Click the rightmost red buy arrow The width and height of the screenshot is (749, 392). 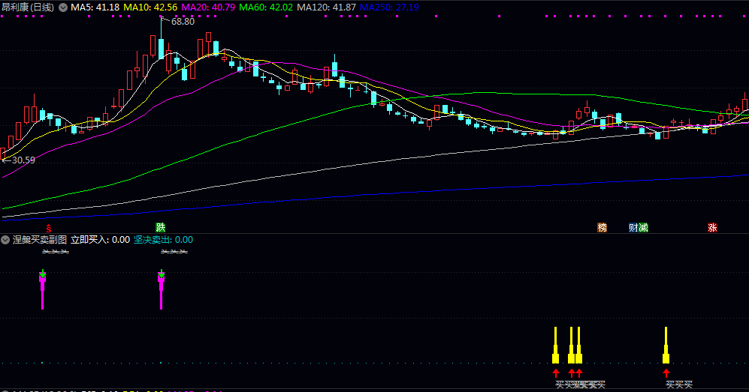click(666, 373)
